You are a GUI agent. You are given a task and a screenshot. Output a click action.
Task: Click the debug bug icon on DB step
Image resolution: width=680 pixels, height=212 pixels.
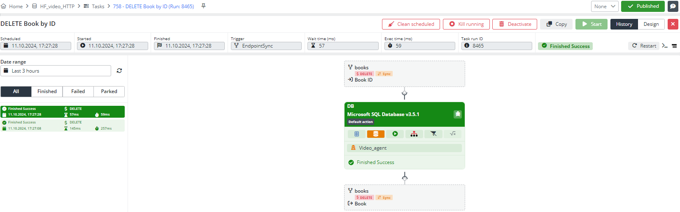[457, 114]
